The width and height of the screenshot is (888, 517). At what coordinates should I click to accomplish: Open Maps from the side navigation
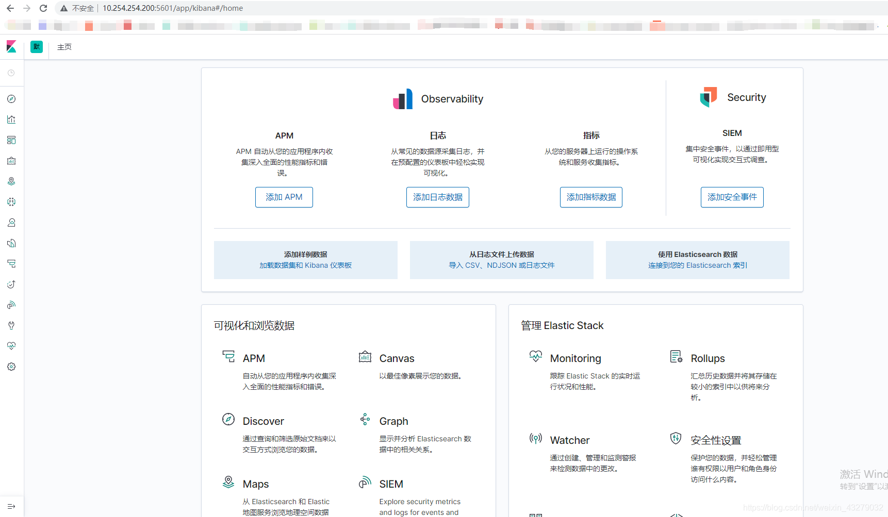pyautogui.click(x=11, y=181)
